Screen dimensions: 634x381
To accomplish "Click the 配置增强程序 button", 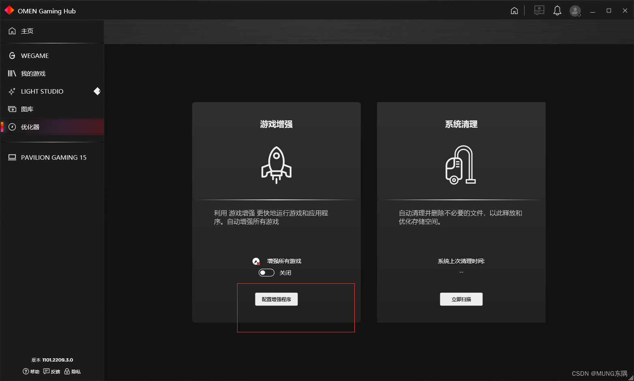I will (x=276, y=299).
